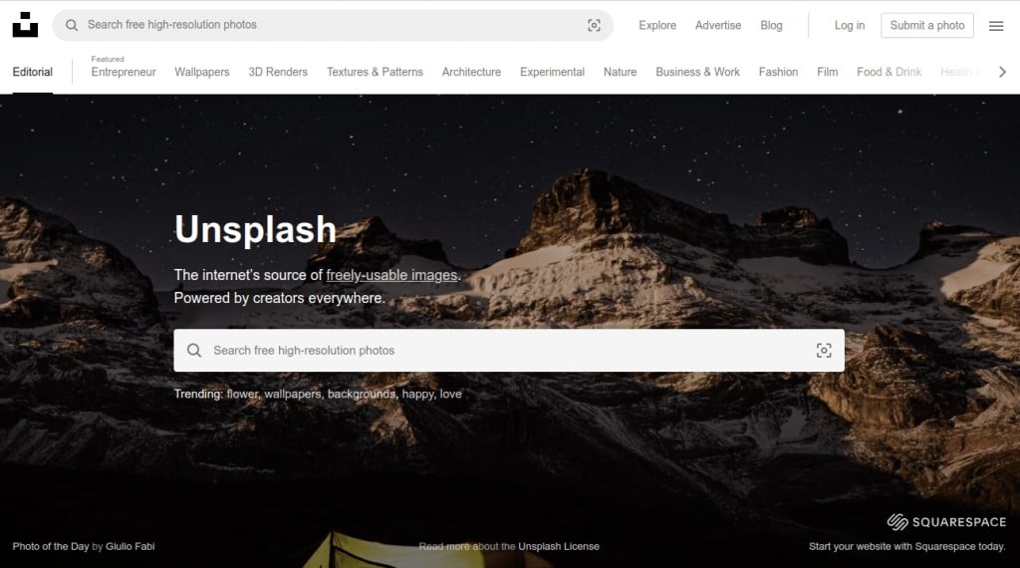Open the Unsplash License link
This screenshot has height=568, width=1020.
coord(558,546)
